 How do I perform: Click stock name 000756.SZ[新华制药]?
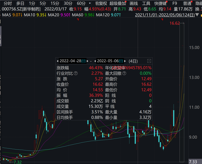point(21,9)
